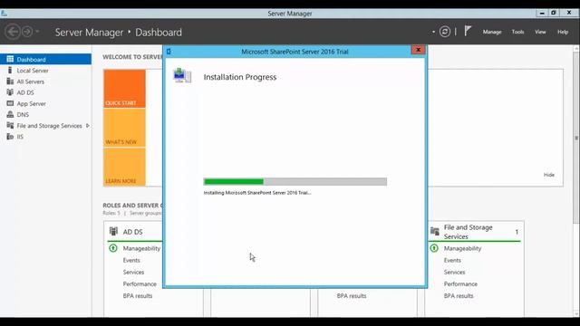Open the View menu

(x=540, y=33)
